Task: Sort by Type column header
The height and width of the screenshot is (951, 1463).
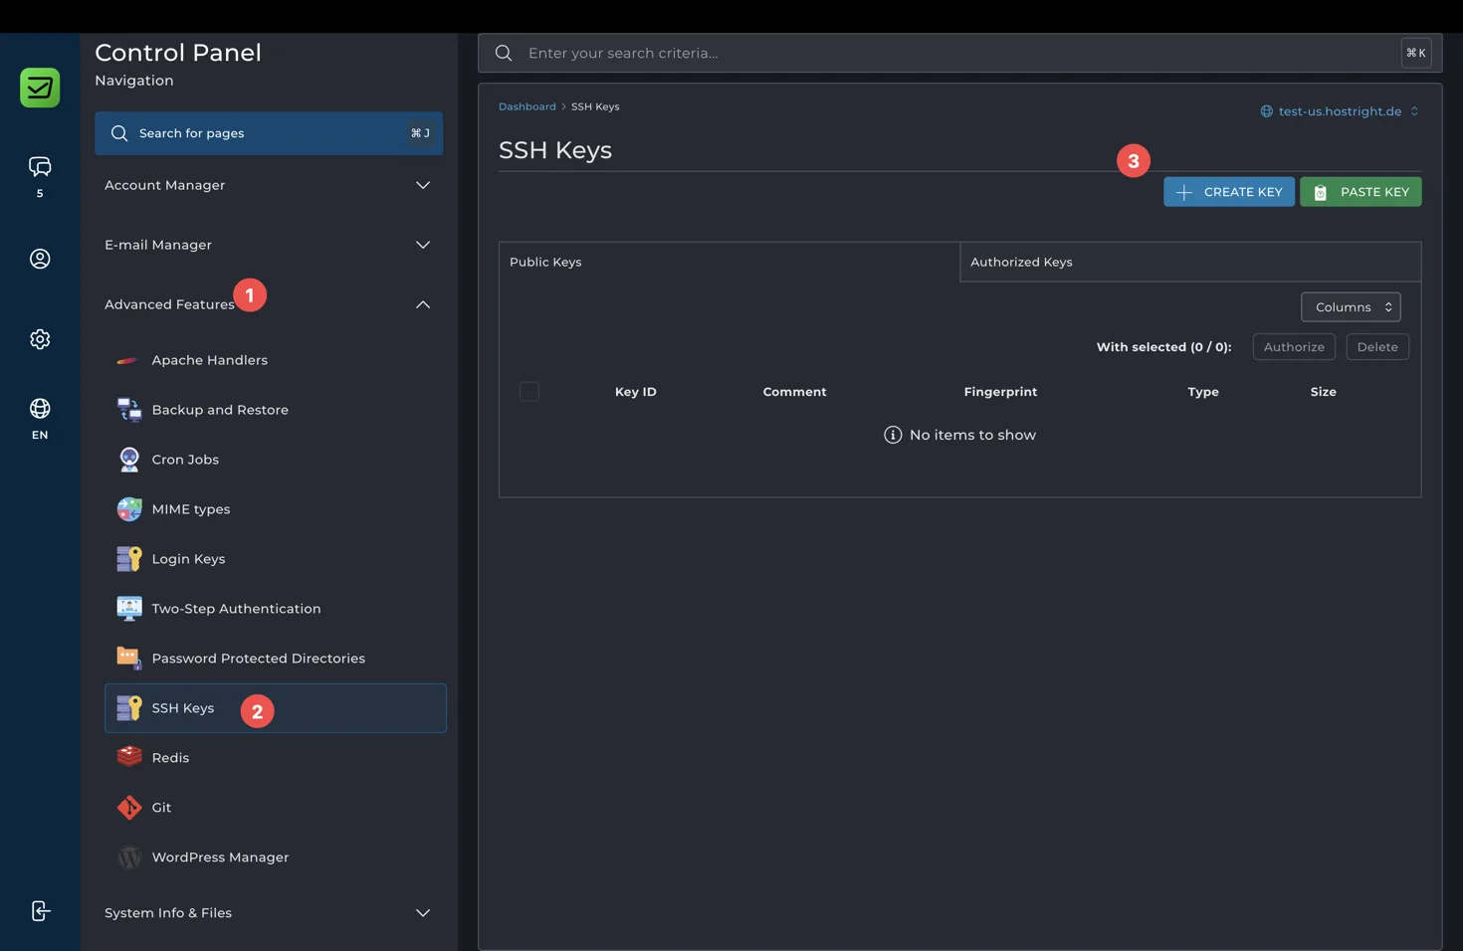Action: pyautogui.click(x=1203, y=392)
